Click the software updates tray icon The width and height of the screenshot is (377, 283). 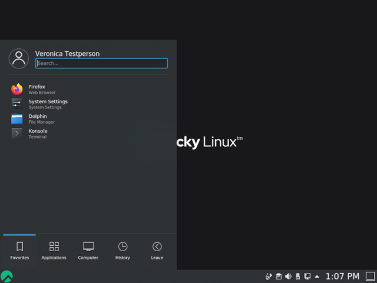(269, 276)
